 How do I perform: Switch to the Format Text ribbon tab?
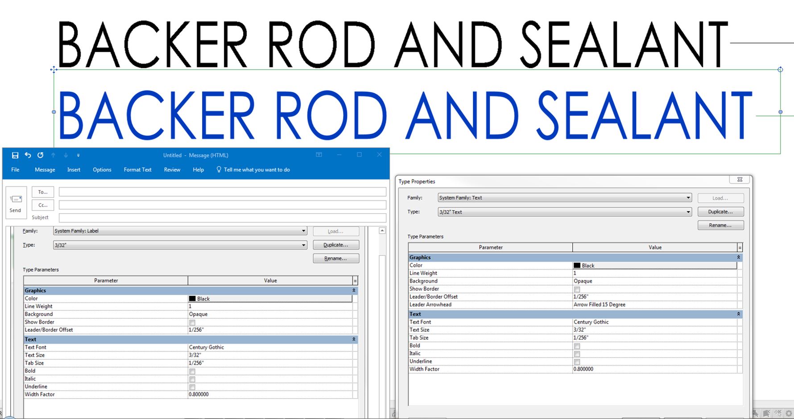coord(138,170)
